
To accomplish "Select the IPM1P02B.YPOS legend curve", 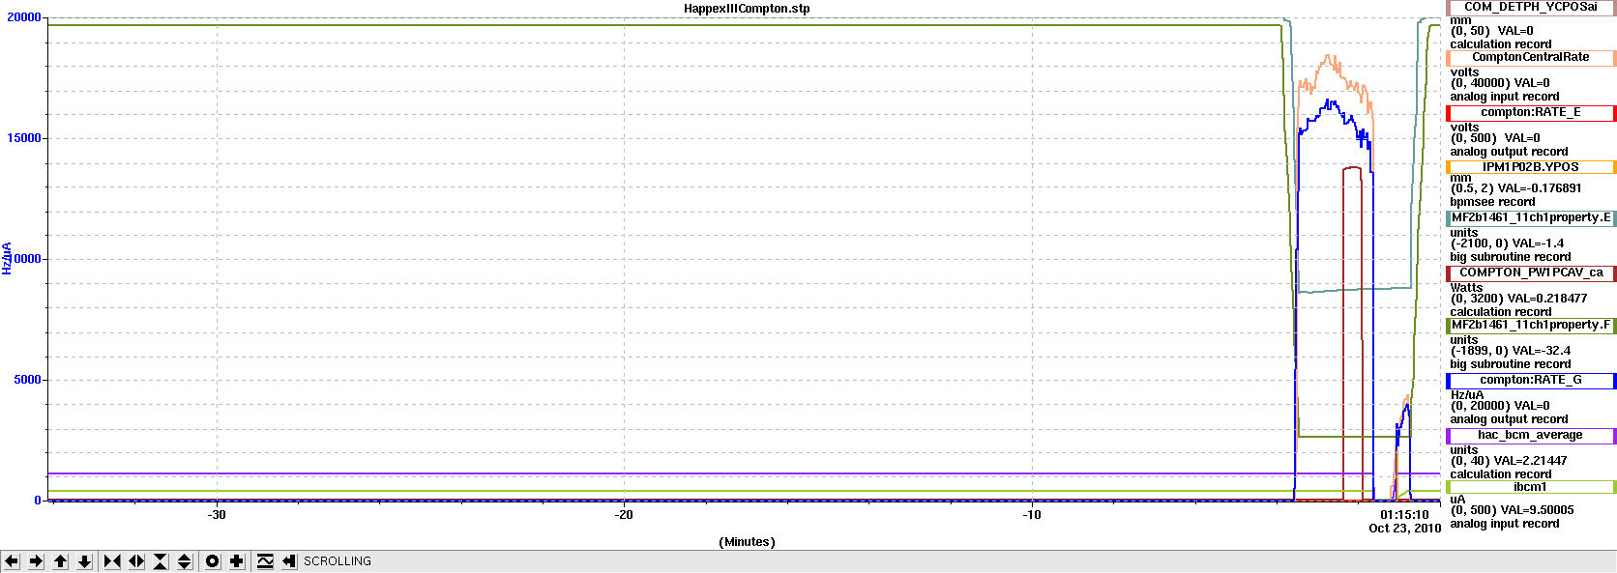I will (x=1531, y=167).
